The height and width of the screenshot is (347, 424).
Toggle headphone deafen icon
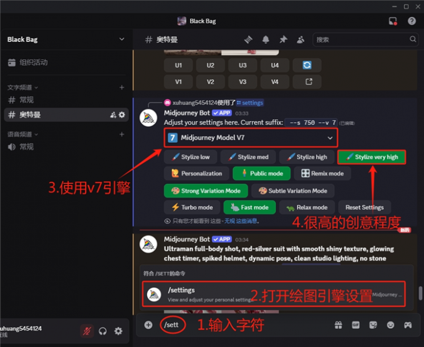(x=102, y=331)
